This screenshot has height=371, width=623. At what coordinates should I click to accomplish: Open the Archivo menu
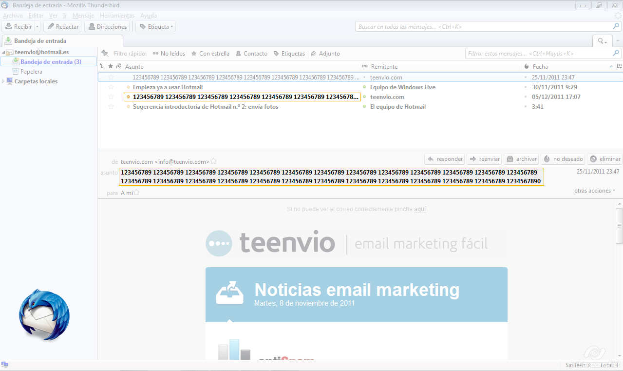(x=13, y=16)
